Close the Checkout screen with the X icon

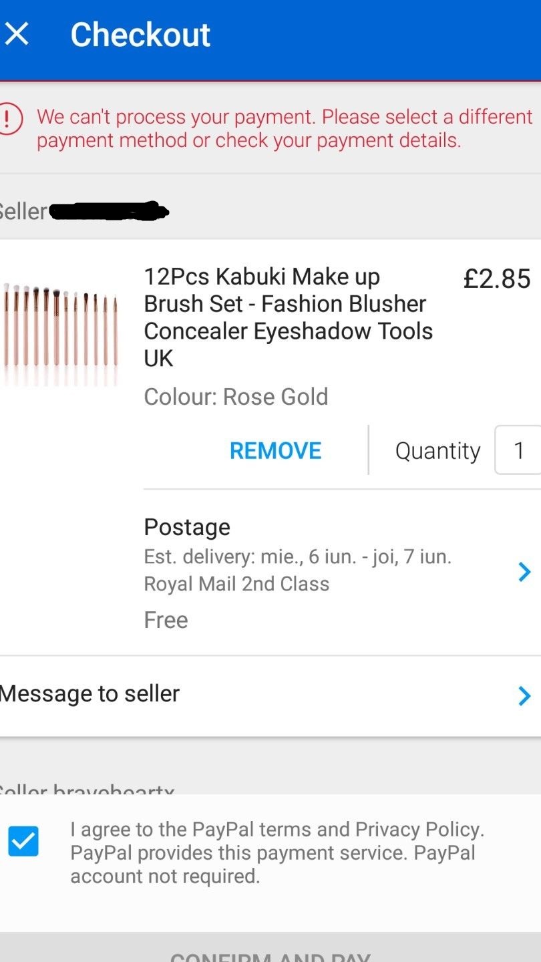[x=17, y=34]
